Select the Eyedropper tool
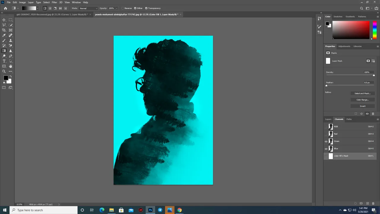The width and height of the screenshot is (380, 214). 4,35
